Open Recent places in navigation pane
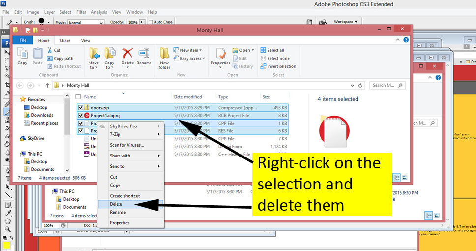This screenshot has width=476, height=251. click(x=41, y=123)
